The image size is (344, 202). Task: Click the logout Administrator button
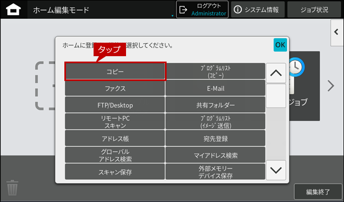202,10
